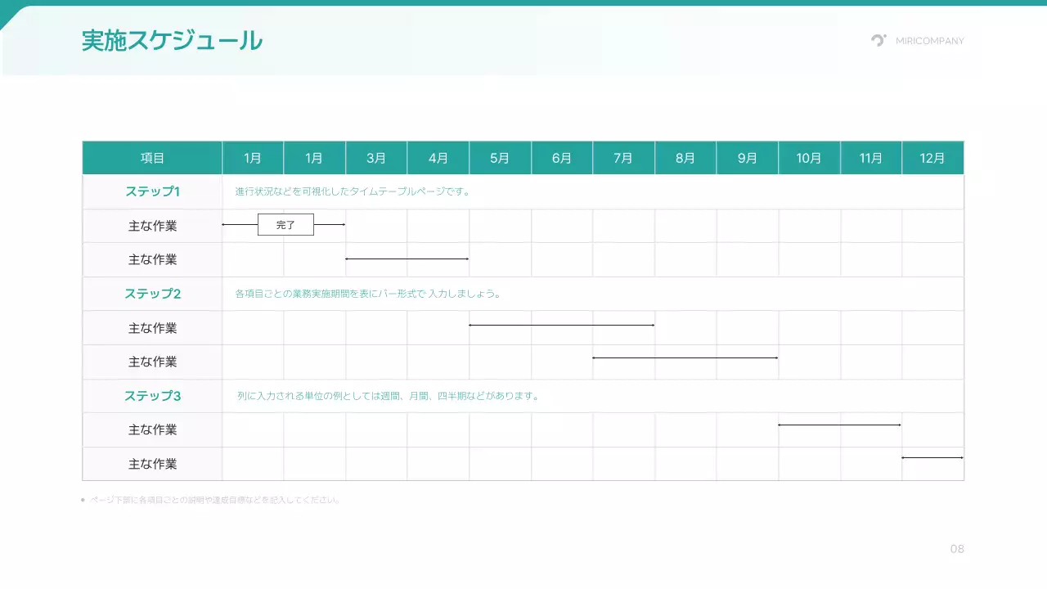Click the 12月 column header

click(x=932, y=157)
